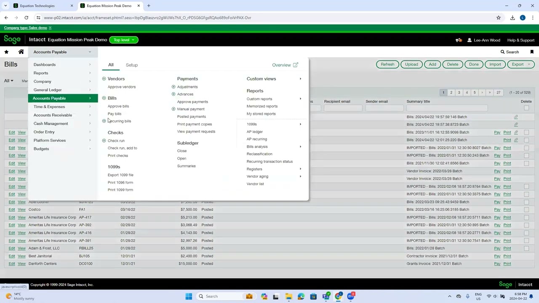
Task: Click the plus icon beside Adjustments
Action: click(x=173, y=87)
